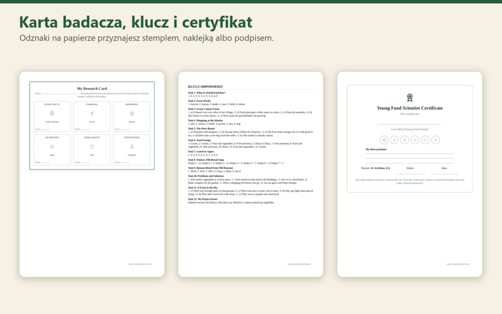Image resolution: width=502 pixels, height=314 pixels.
Task: Click the Score line in Food Facts badge
Action: (46, 129)
